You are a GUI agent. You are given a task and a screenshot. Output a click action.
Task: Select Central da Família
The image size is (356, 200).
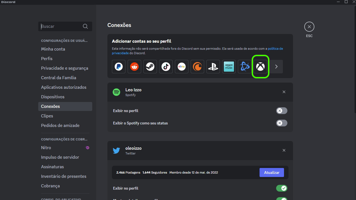pyautogui.click(x=65, y=78)
